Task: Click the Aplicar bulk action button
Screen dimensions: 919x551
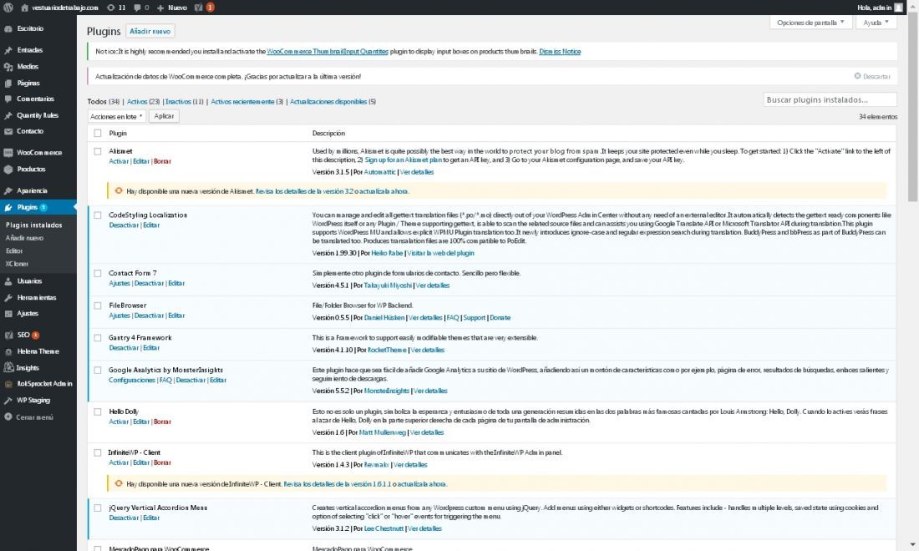Action: (x=164, y=116)
